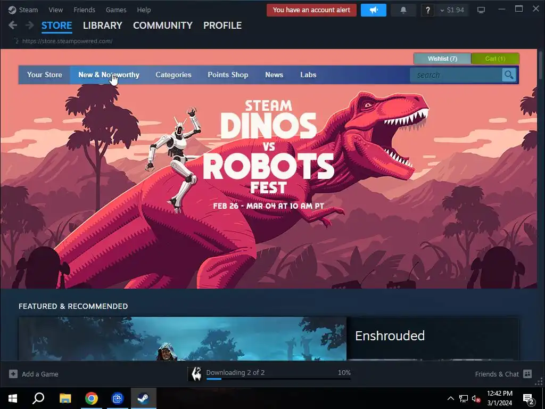Screen dimensions: 545x409
Task: Open Windows taskbar search
Action: click(38, 398)
